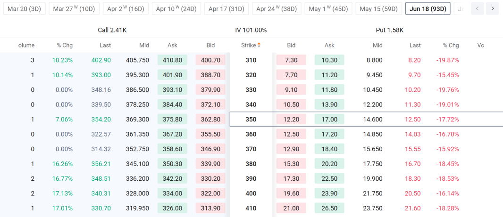
Task: Click put Ask 17.20 at strike 360
Action: pyautogui.click(x=329, y=134)
